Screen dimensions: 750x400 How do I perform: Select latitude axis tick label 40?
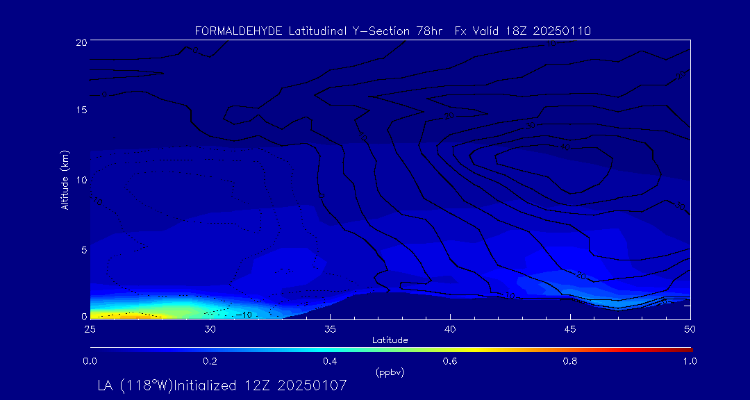(450, 329)
